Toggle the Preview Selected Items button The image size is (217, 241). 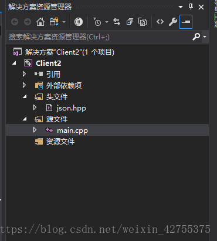tap(186, 22)
